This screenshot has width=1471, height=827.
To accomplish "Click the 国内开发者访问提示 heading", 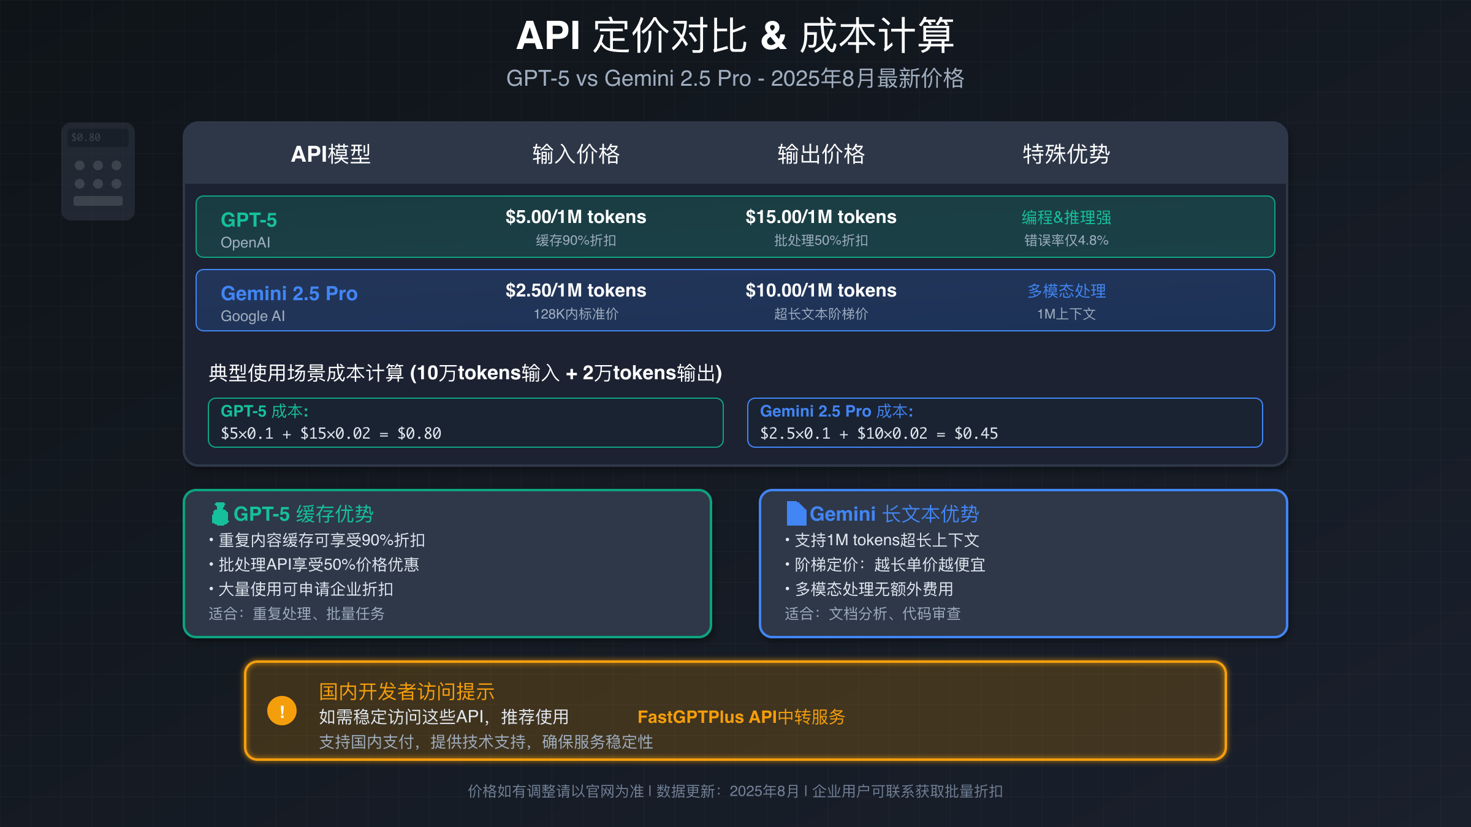I will pos(407,692).
